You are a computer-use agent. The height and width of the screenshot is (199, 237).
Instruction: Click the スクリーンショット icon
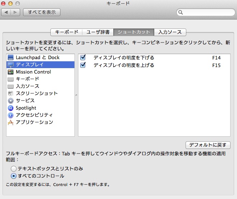[x=10, y=93]
